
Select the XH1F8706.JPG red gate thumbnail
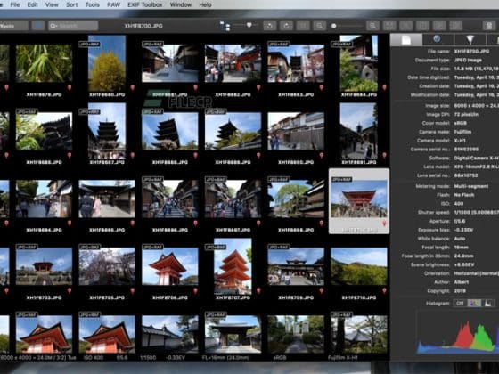(170, 266)
